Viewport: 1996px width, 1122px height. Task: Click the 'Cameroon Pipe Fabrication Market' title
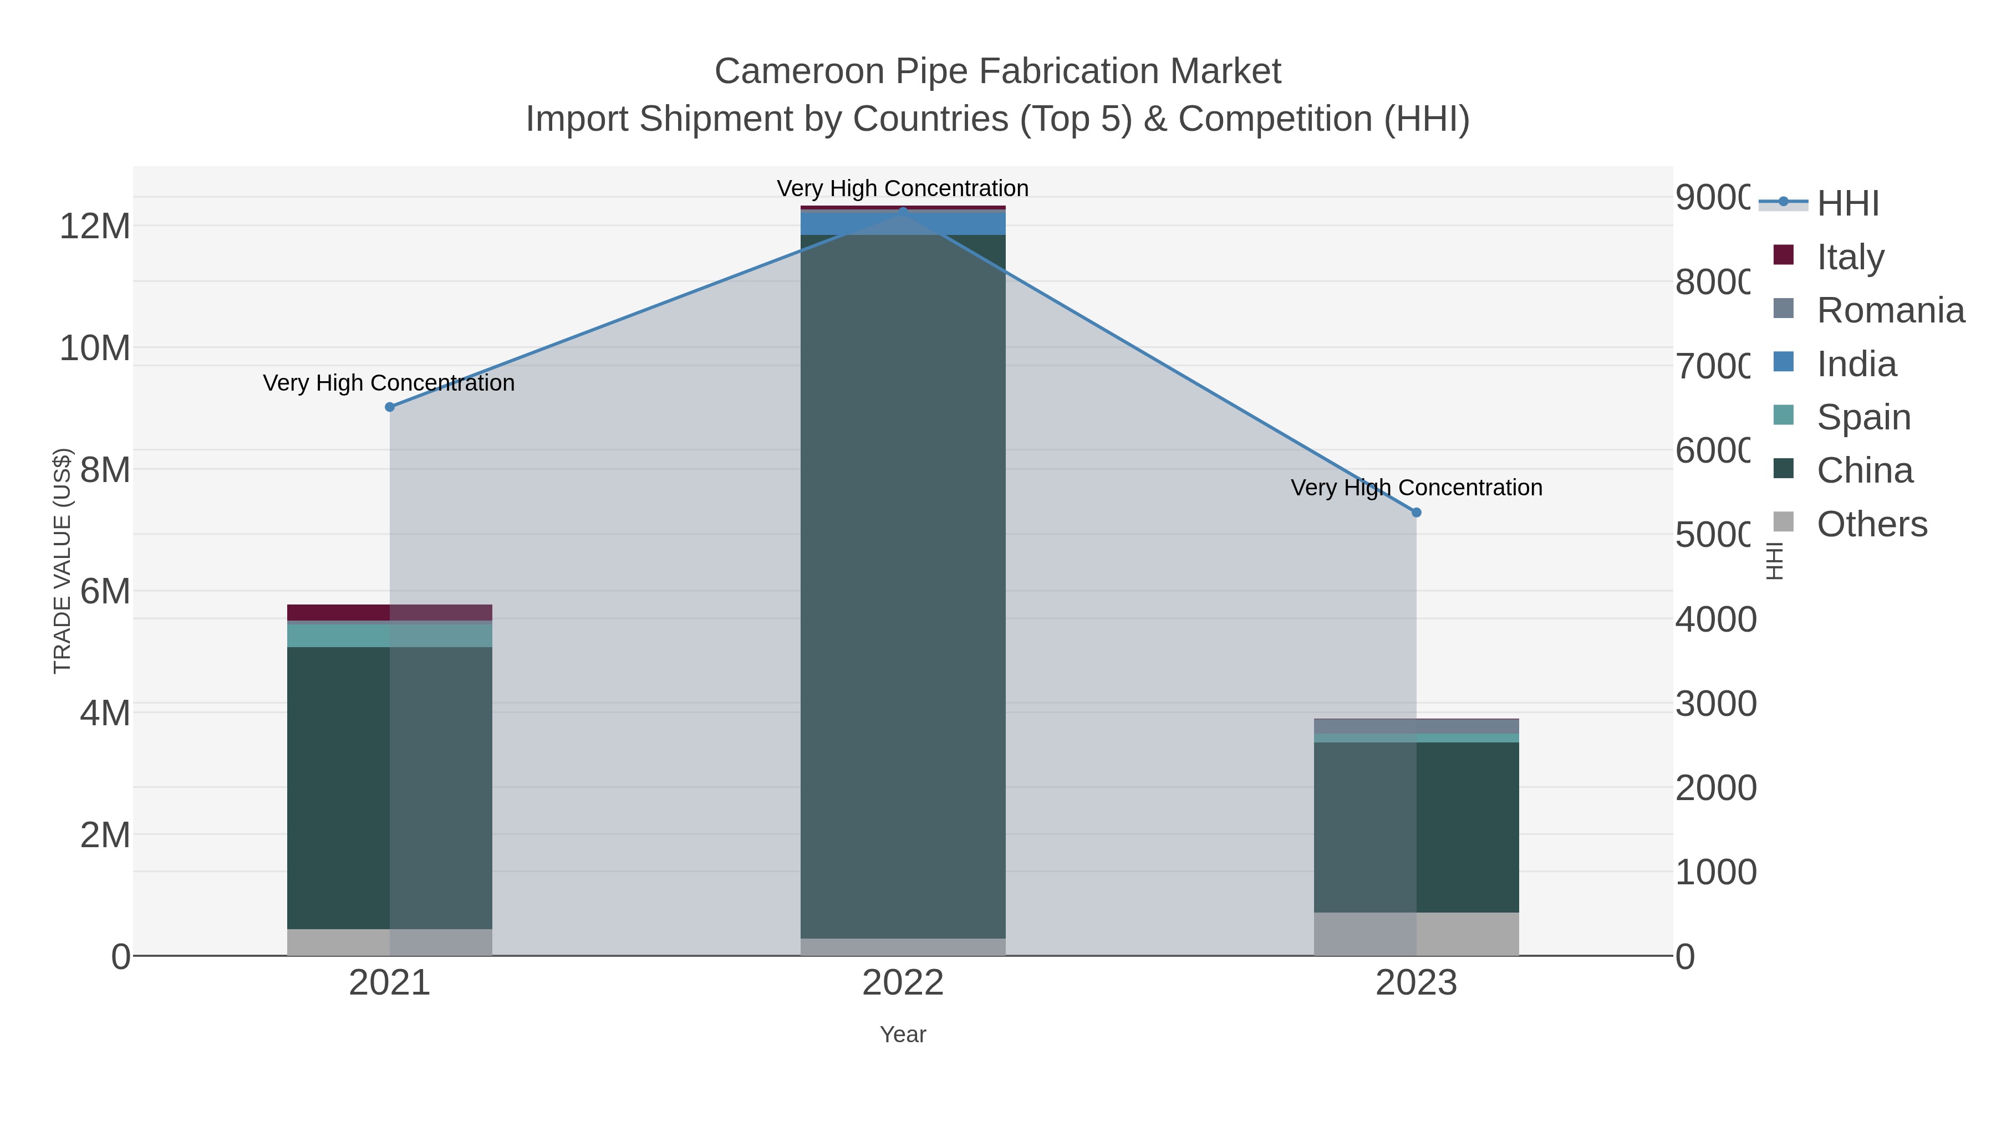coord(998,71)
